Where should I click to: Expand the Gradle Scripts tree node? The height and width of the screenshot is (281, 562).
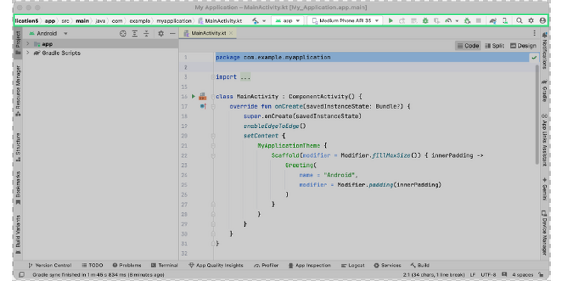click(28, 53)
